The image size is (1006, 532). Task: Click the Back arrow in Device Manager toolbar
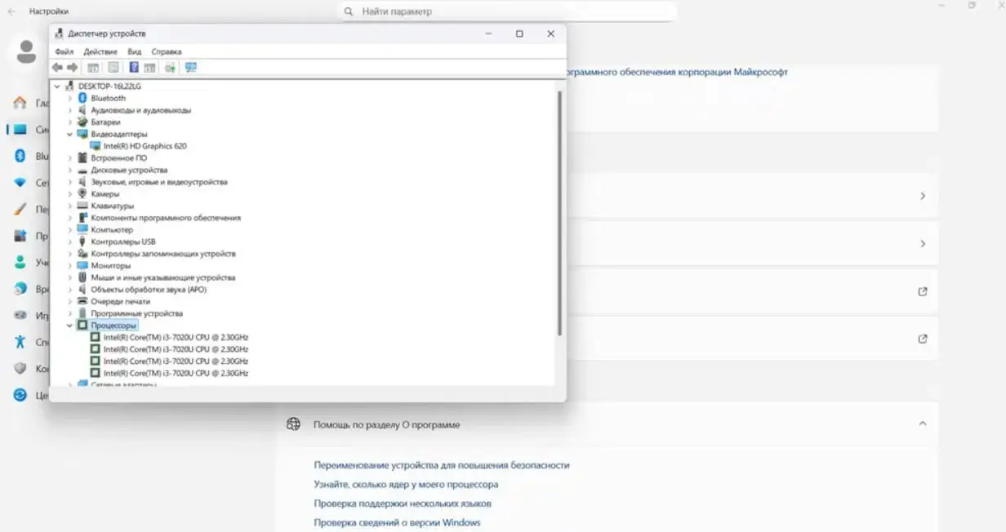coord(57,68)
